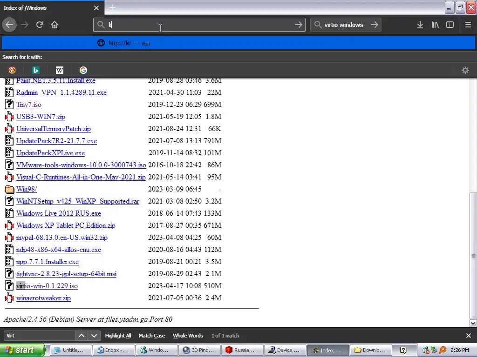477x357 pixels.
Task: Close the find bar
Action: pos(469,336)
